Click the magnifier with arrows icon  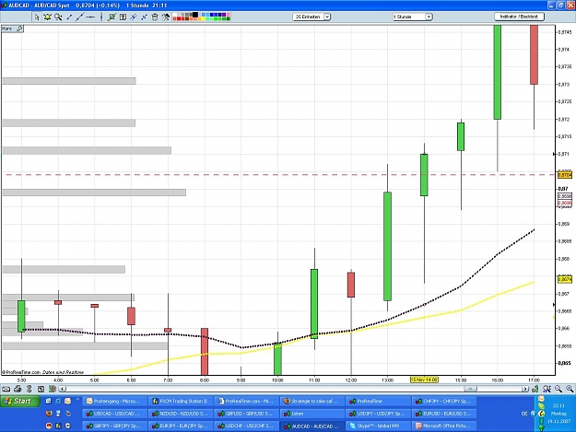pos(547,389)
